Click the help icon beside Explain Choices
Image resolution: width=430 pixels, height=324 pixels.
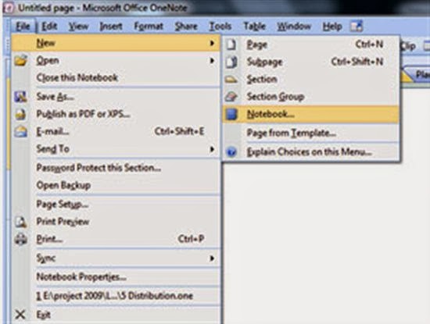click(231, 151)
